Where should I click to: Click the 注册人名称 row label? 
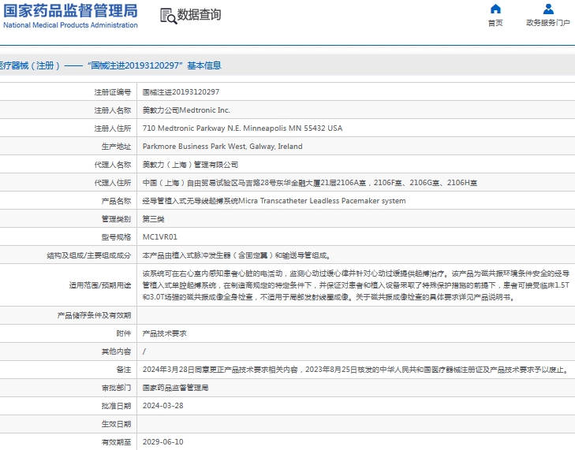(113, 110)
